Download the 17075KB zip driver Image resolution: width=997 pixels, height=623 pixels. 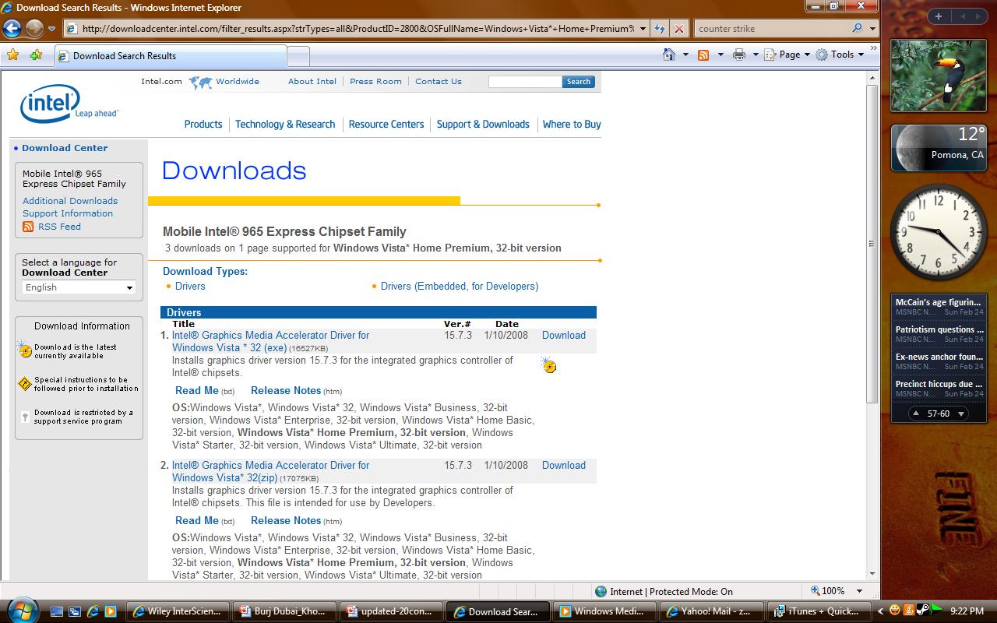[x=564, y=465]
